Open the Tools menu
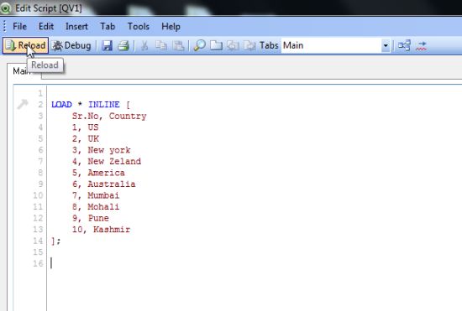This screenshot has width=462, height=311. coord(139,27)
